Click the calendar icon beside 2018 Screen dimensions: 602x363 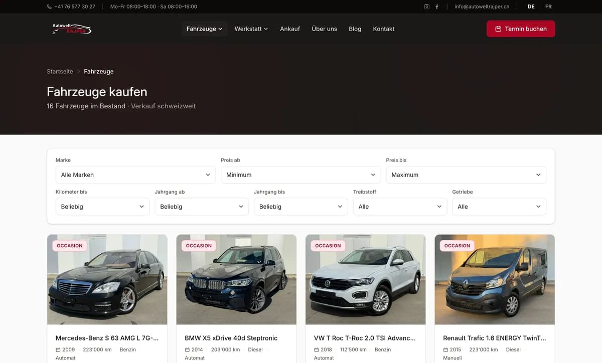[x=317, y=349]
